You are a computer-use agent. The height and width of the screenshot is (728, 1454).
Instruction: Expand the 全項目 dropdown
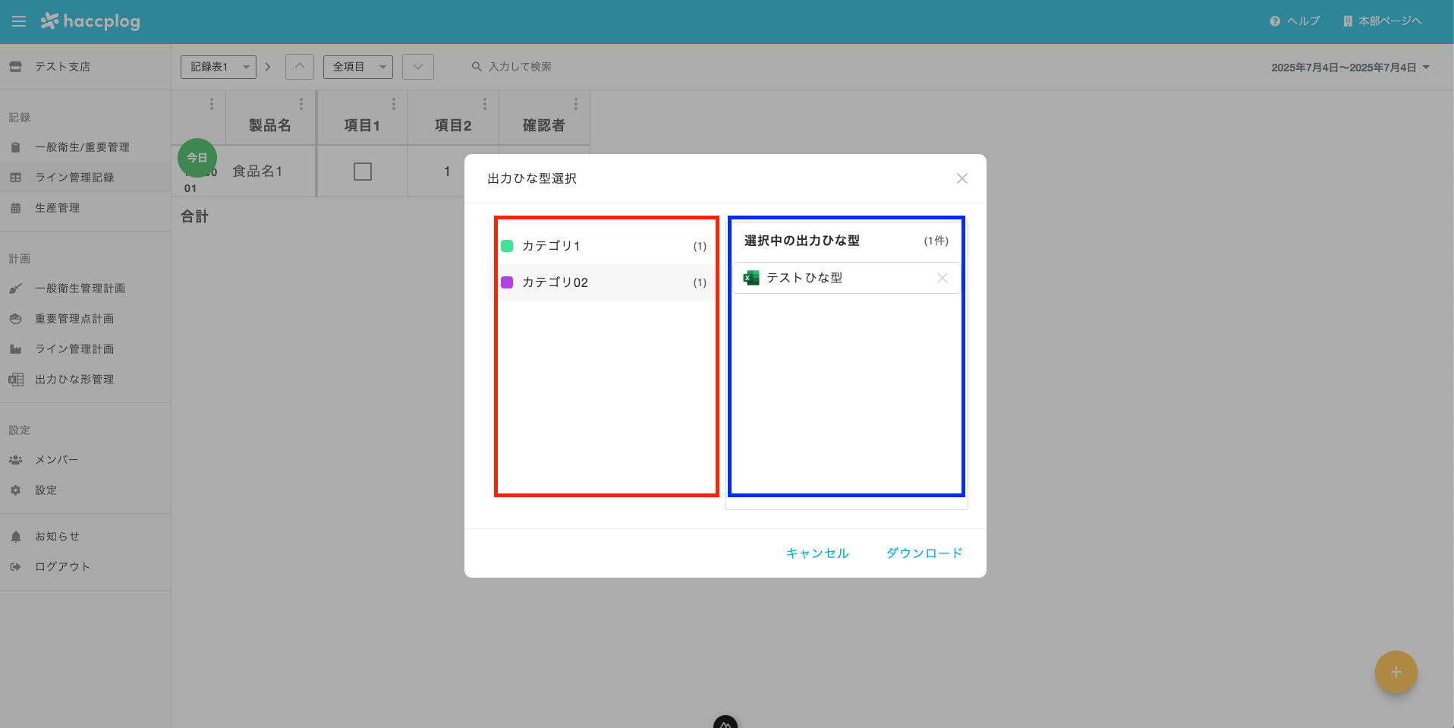[x=358, y=67]
